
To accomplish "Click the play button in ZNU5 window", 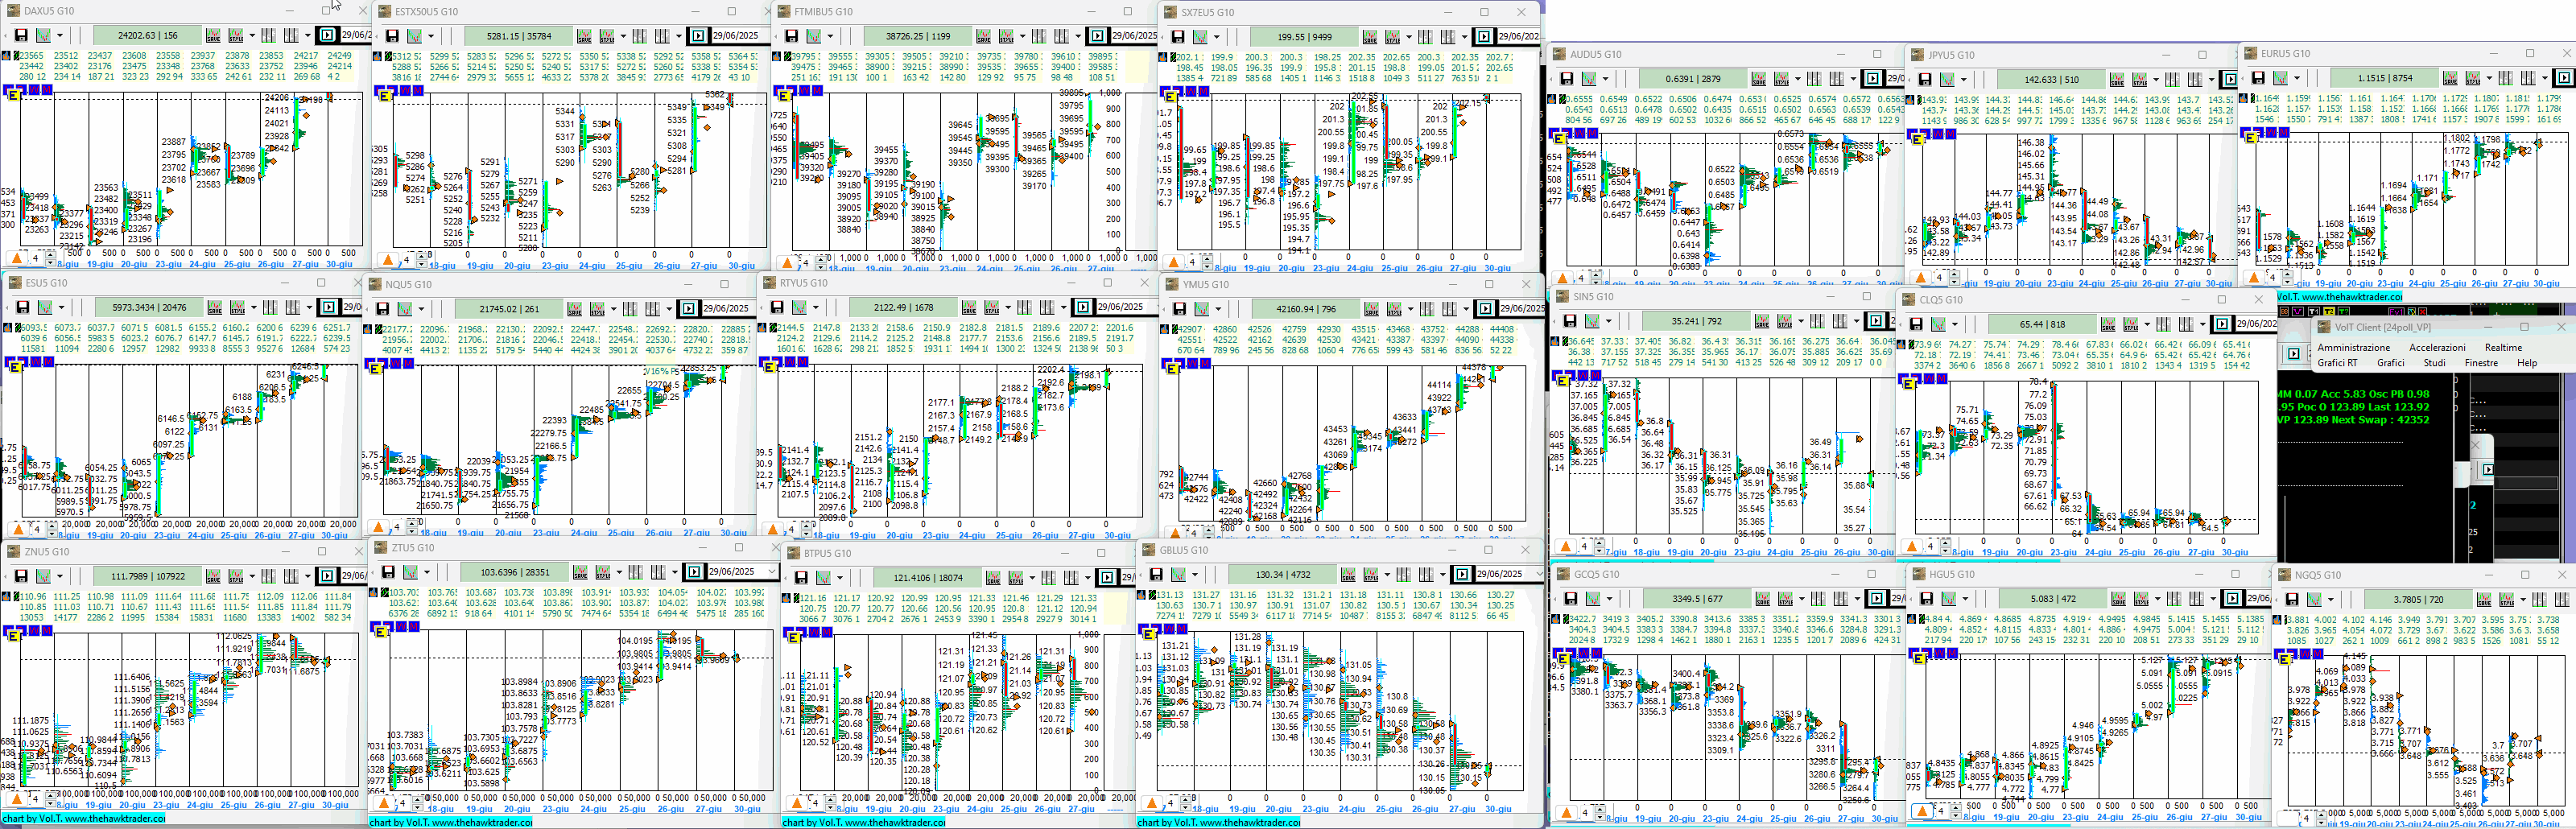I will 327,576.
